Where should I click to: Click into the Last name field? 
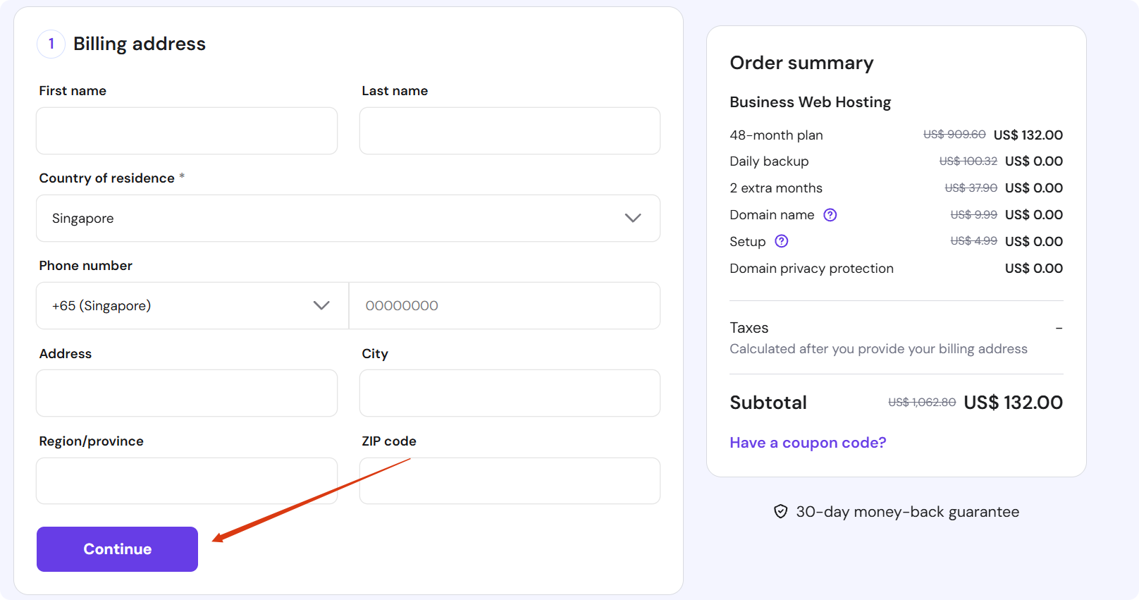[510, 131]
